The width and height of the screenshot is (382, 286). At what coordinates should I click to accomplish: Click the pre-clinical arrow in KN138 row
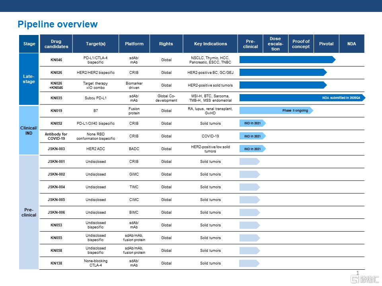(249, 263)
